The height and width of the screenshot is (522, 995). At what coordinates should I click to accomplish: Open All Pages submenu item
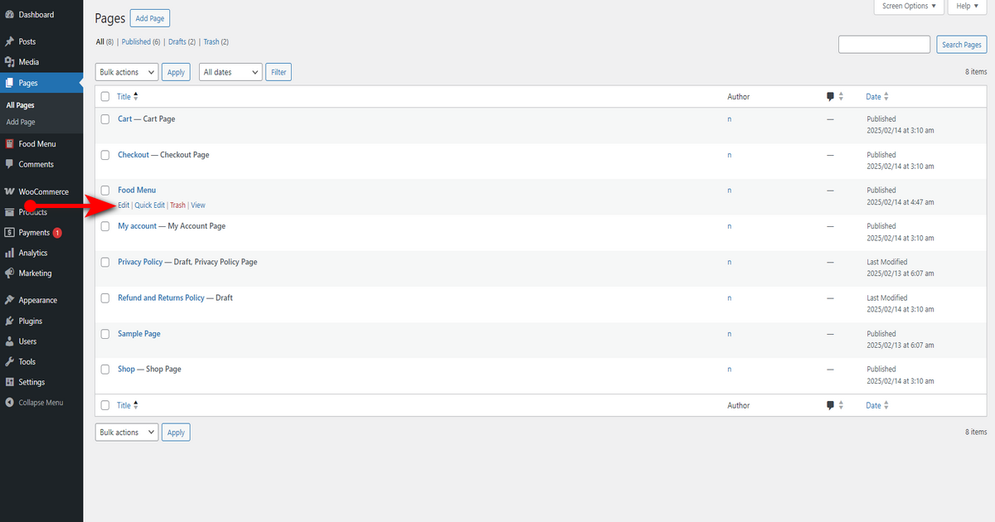[20, 105]
